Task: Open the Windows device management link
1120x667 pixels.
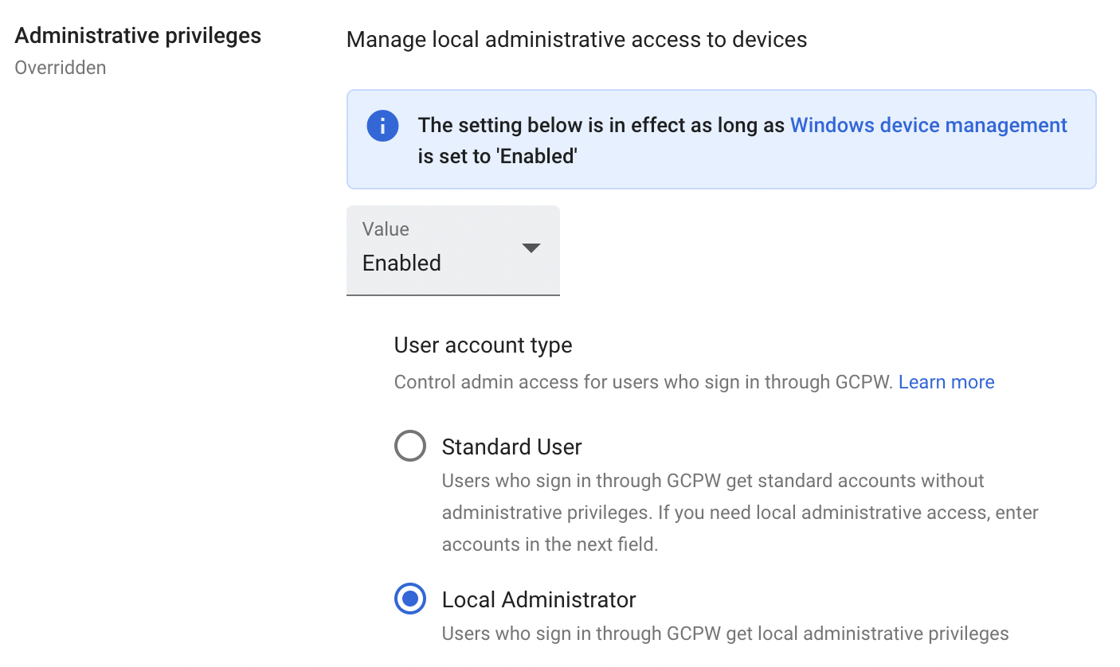Action: click(x=929, y=126)
